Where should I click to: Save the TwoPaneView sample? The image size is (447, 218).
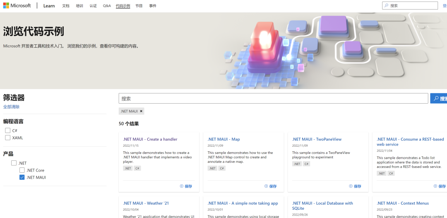355,187
